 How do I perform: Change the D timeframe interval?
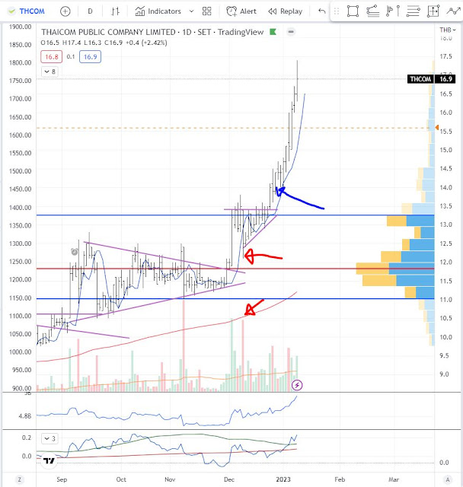(90, 11)
